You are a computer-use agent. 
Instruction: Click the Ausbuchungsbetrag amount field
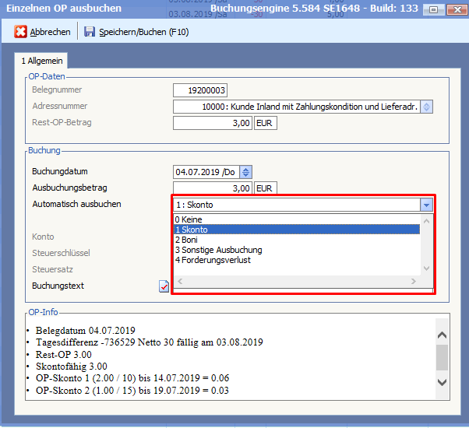click(x=213, y=188)
